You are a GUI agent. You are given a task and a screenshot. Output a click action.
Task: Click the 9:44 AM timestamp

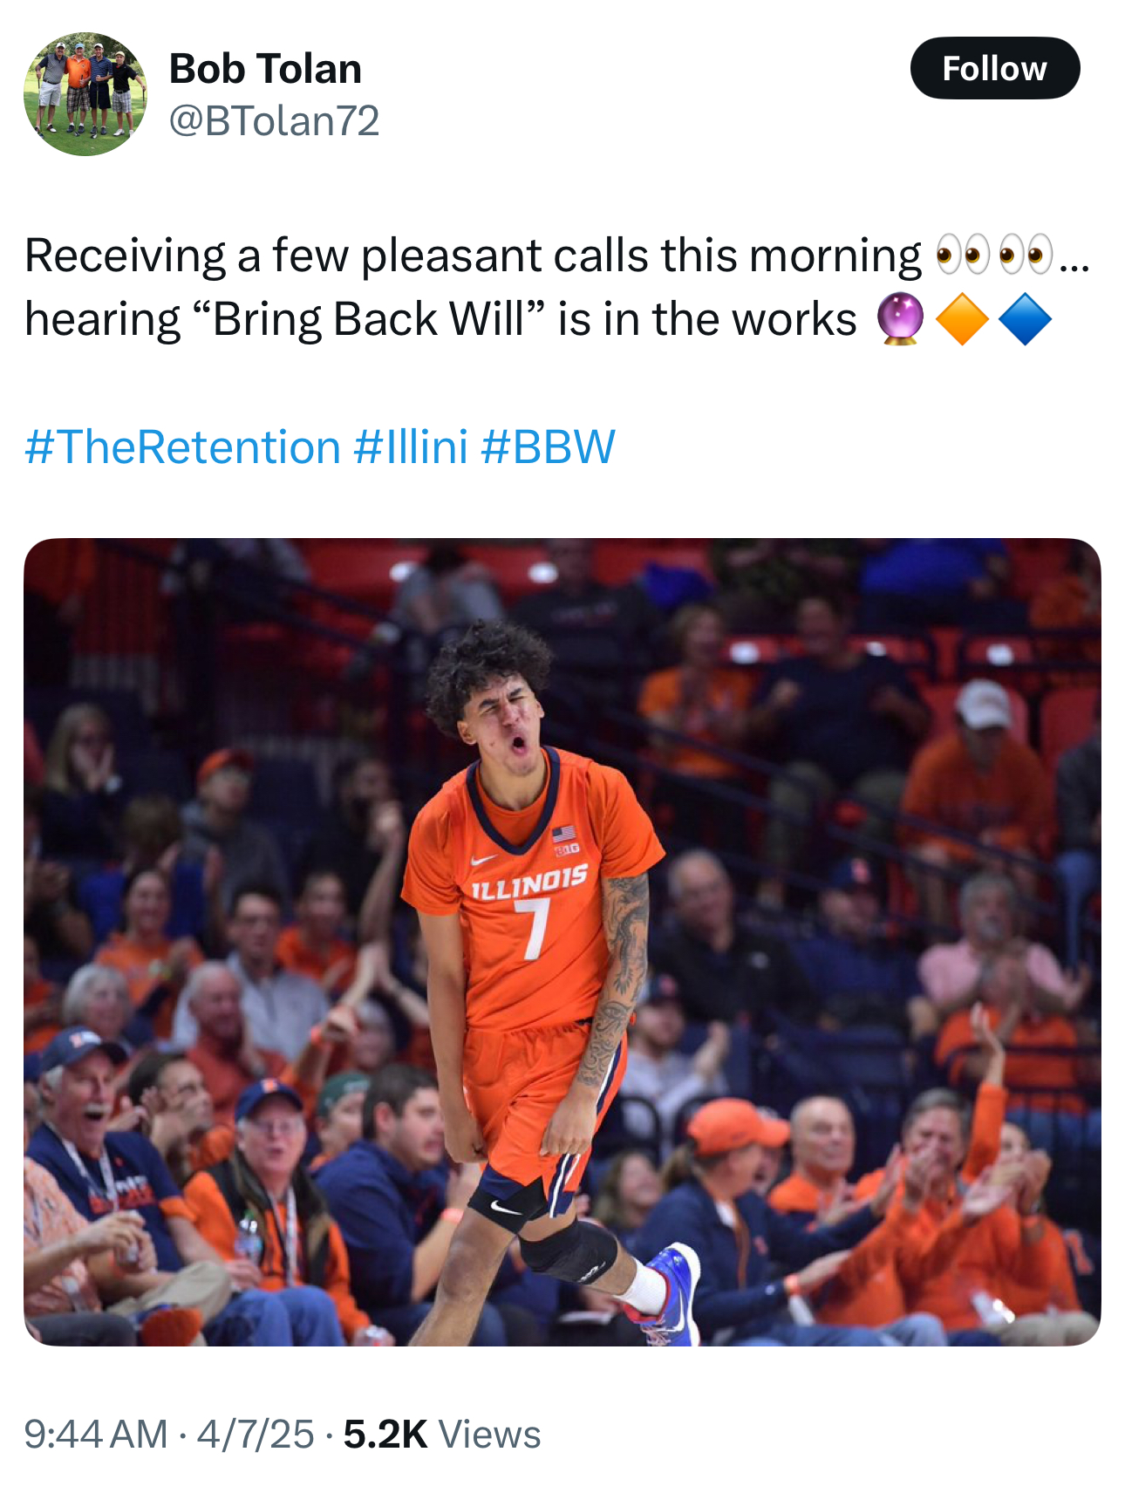(x=96, y=1435)
